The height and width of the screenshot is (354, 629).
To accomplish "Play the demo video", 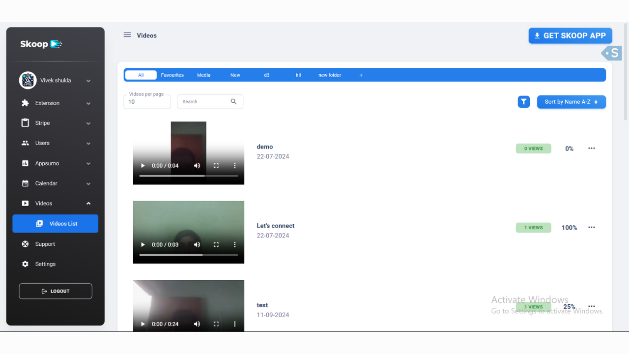I will pyautogui.click(x=143, y=166).
